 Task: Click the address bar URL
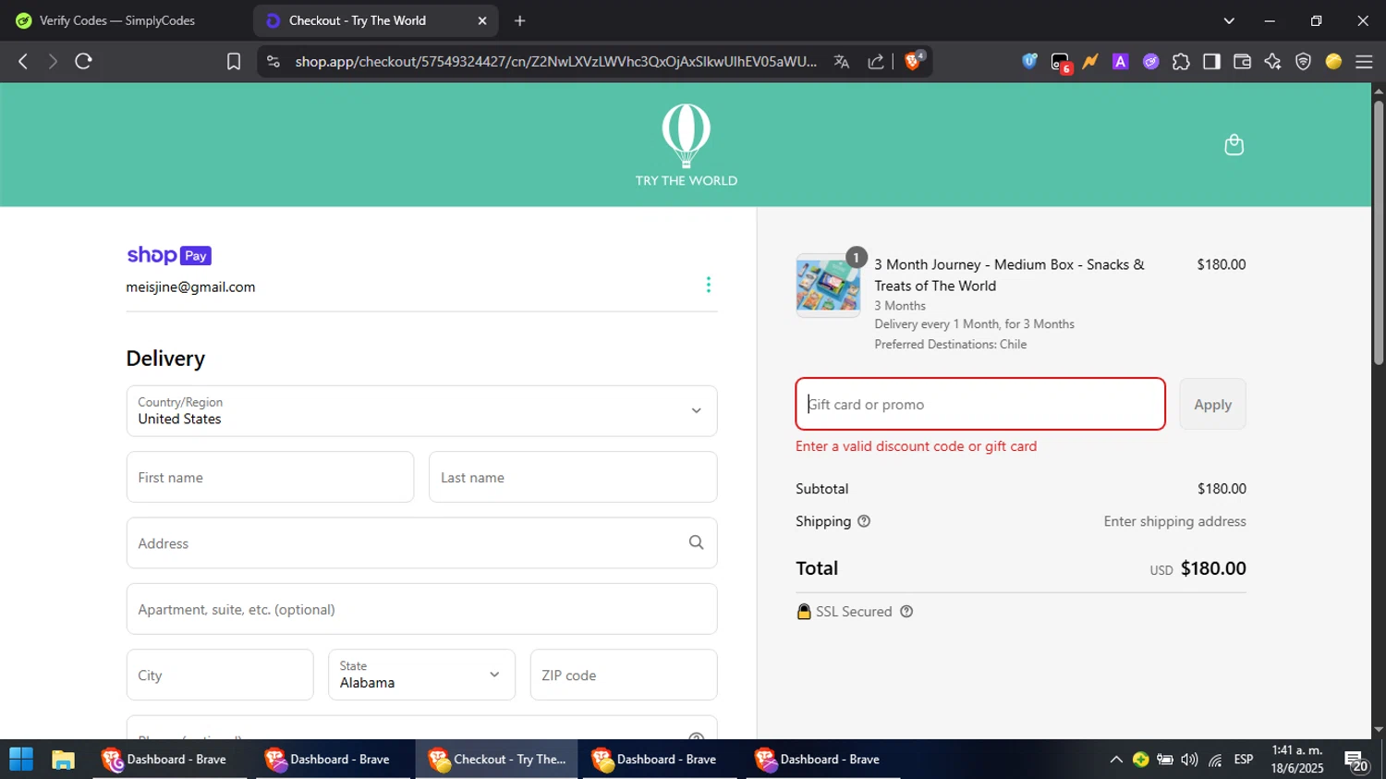tap(556, 61)
